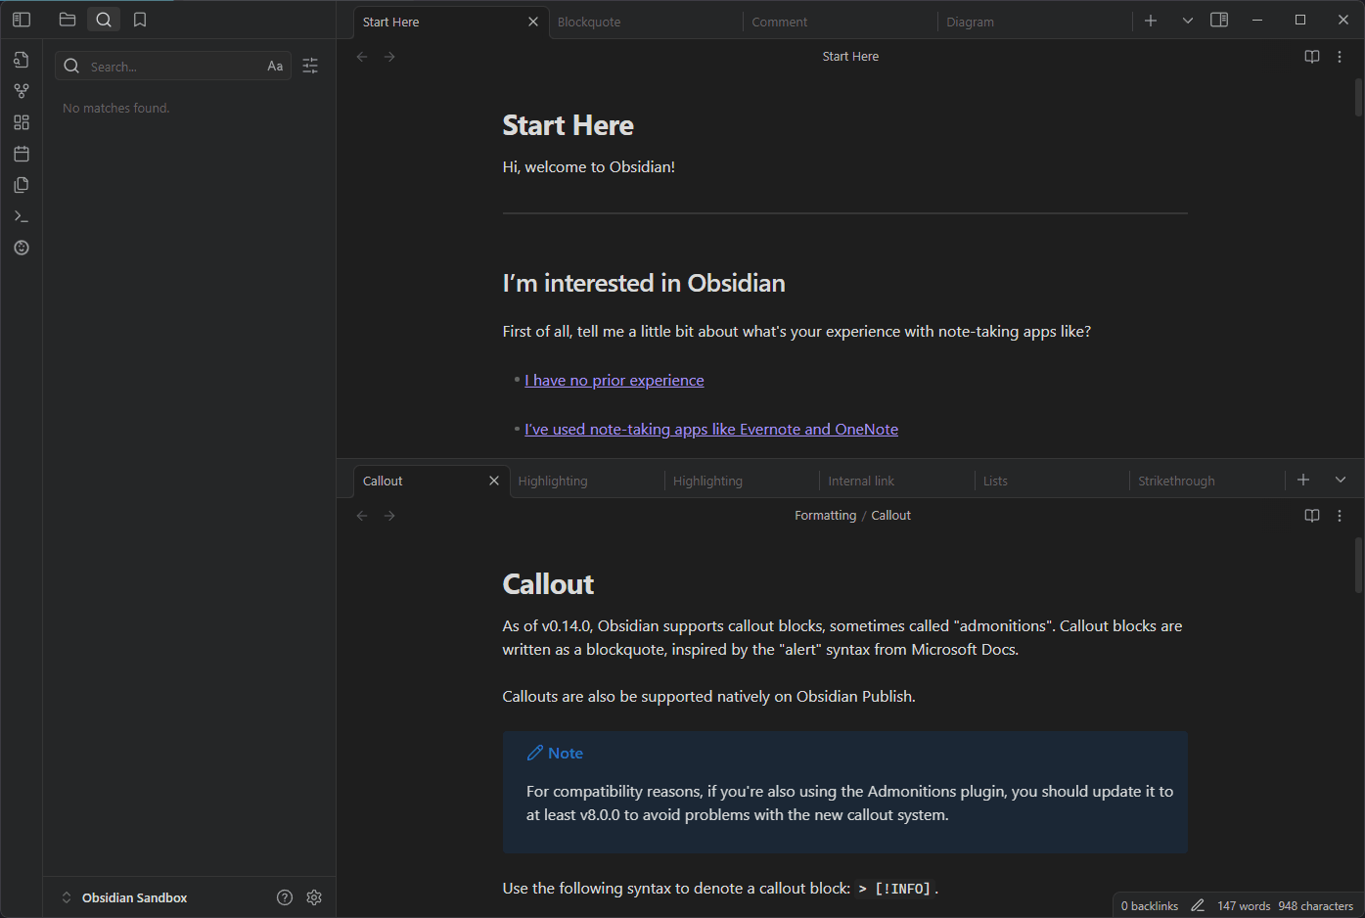Open the command palette icon
Image resolution: width=1365 pixels, height=918 pixels.
click(22, 216)
